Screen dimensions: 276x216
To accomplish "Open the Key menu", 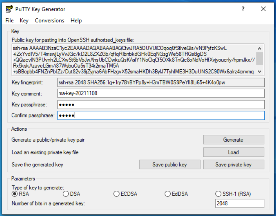I will (x=24, y=21).
